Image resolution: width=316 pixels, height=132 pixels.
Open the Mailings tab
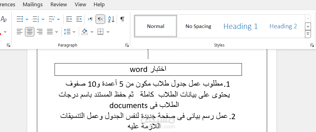33,4
